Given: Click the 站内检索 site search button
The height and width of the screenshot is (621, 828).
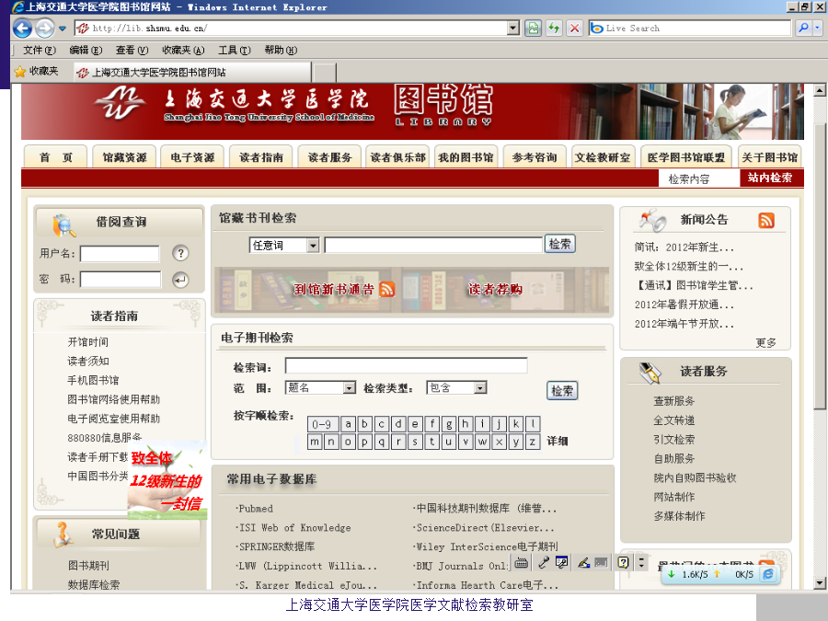Looking at the screenshot, I should [770, 178].
